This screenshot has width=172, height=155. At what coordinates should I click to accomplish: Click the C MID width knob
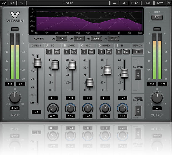(x=88, y=109)
